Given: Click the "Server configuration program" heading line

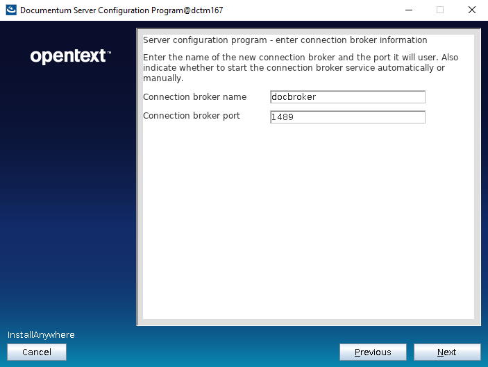Looking at the screenshot, I should (285, 40).
